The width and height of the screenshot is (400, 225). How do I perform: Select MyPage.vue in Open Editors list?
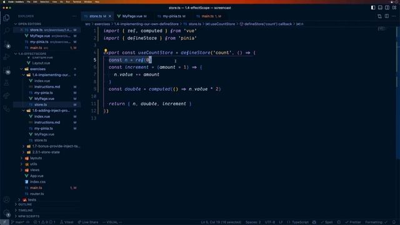[47, 36]
